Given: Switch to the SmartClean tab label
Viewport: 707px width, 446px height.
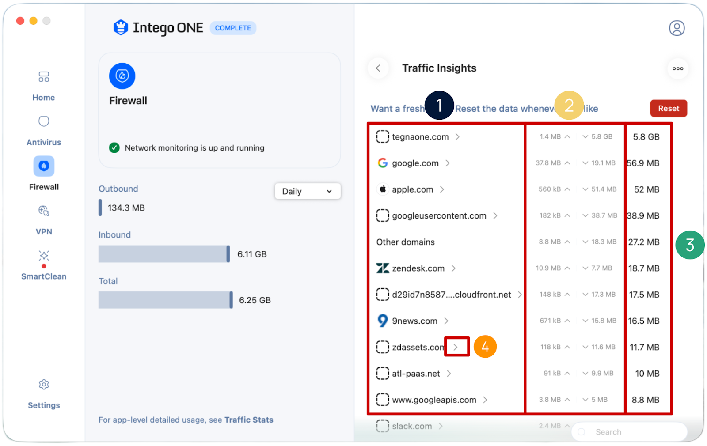Looking at the screenshot, I should (44, 276).
